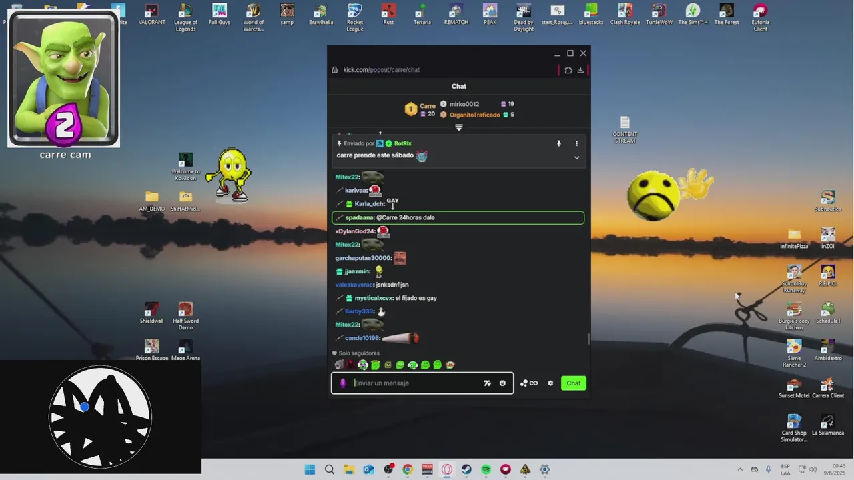Open the Windows Start menu

click(x=310, y=469)
